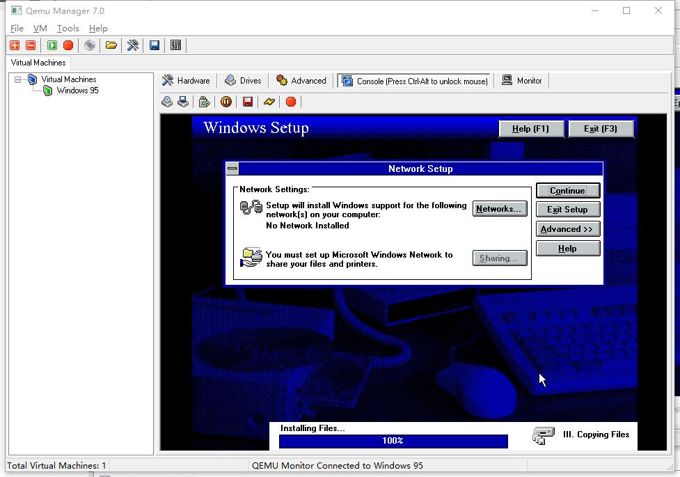This screenshot has height=477, width=680.
Task: Switch to the Hardware tab
Action: 186,81
